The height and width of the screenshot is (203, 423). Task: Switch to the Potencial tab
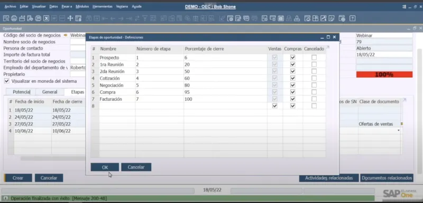21,92
